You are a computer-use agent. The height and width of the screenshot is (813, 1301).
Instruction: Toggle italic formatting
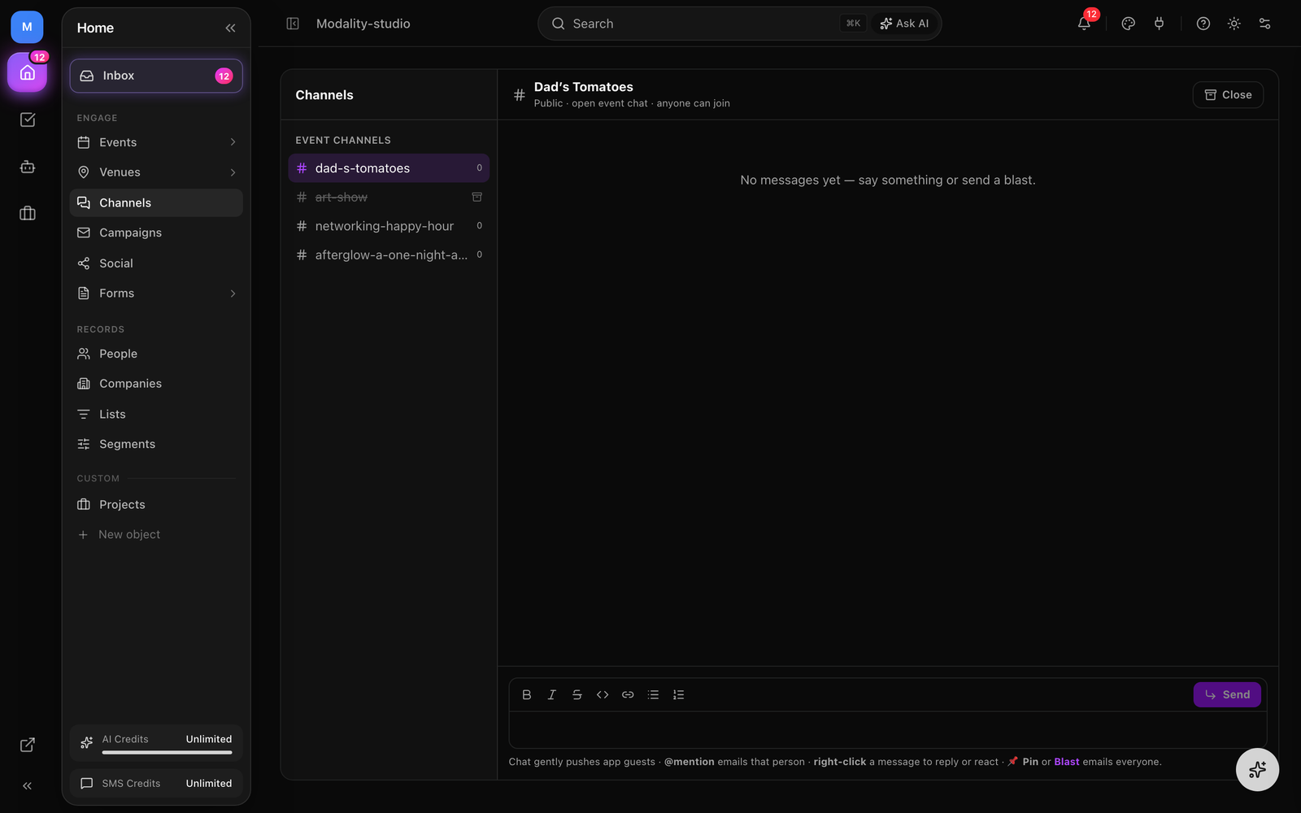tap(552, 694)
